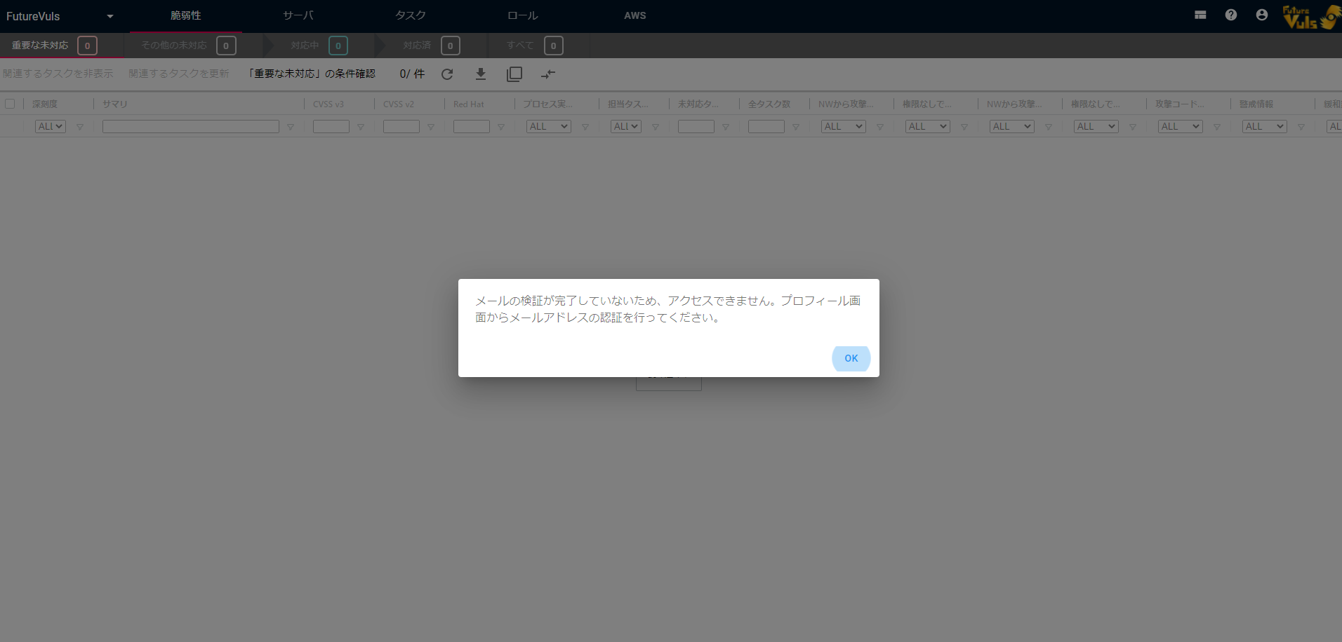Click filter funnel icon for CVSS v2
The image size is (1342, 642).
(431, 127)
